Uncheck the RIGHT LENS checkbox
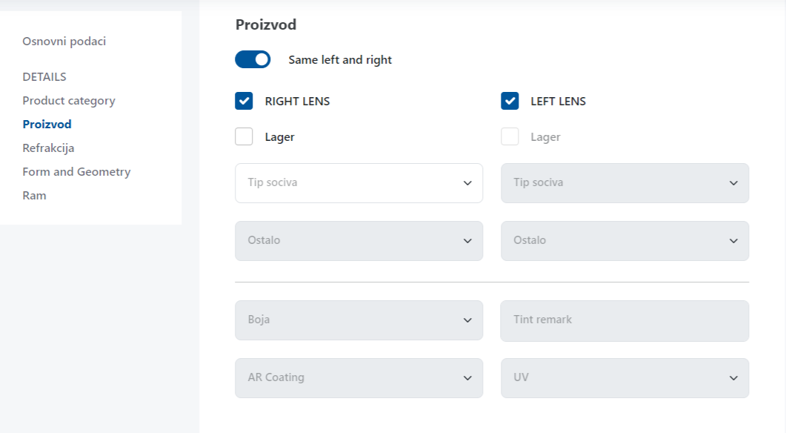This screenshot has height=433, width=786. tap(244, 101)
